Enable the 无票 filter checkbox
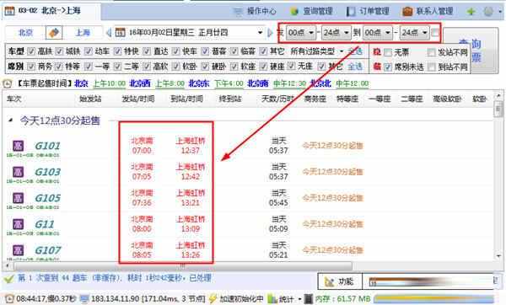506x305 pixels. point(388,52)
